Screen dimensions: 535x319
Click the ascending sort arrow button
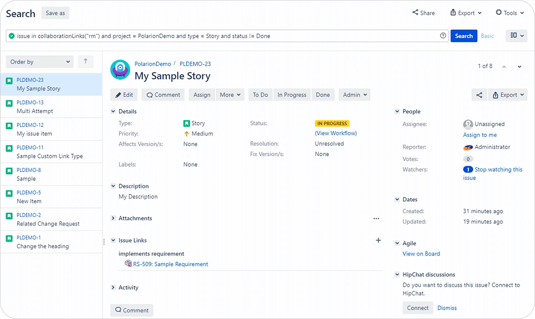(x=85, y=62)
